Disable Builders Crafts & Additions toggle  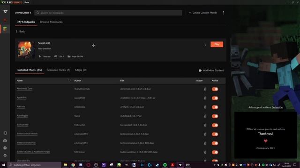coord(215,152)
